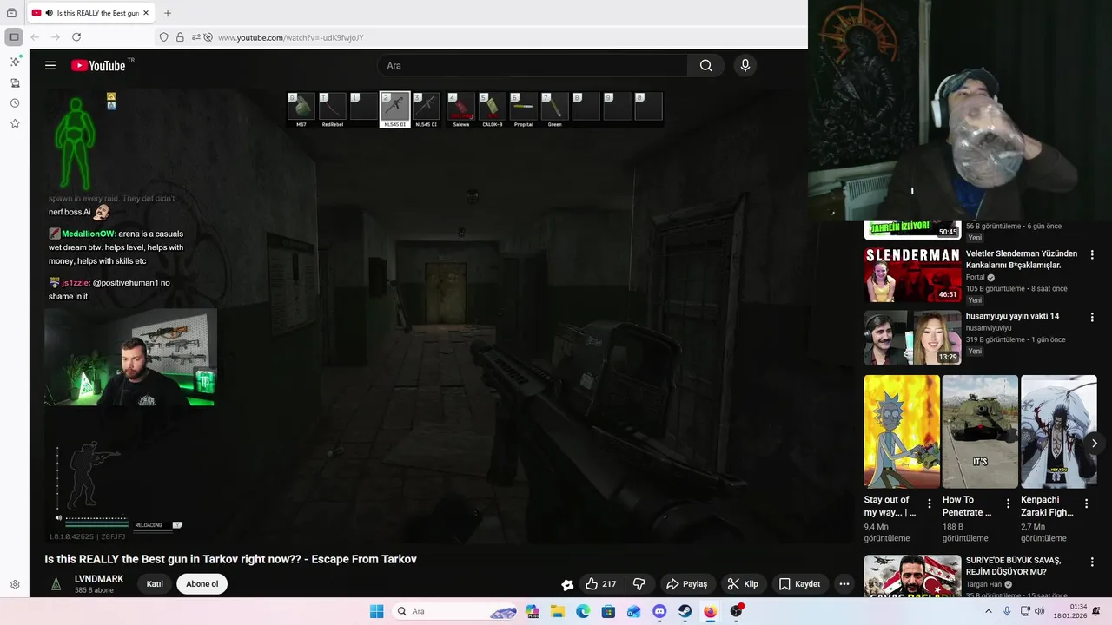Image resolution: width=1112 pixels, height=625 pixels.
Task: Open a new Firefox tab
Action: [168, 13]
